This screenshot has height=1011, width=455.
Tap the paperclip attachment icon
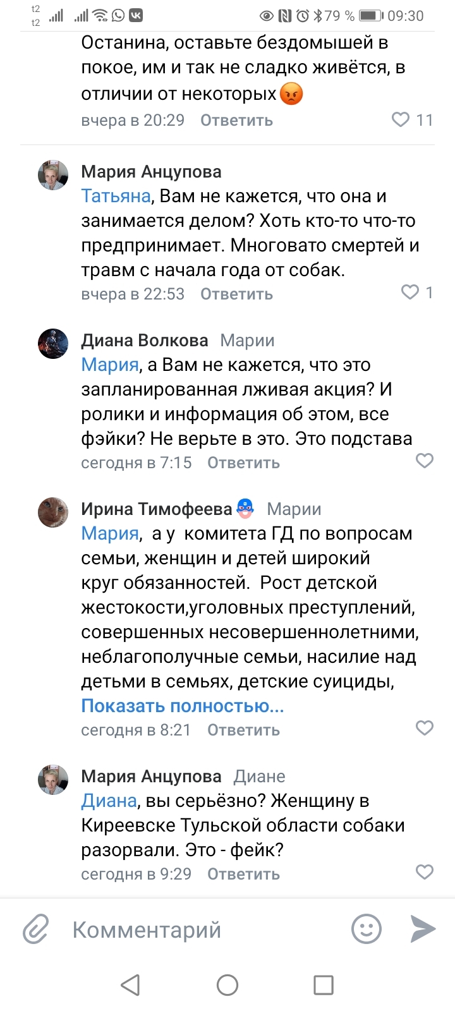(x=36, y=929)
